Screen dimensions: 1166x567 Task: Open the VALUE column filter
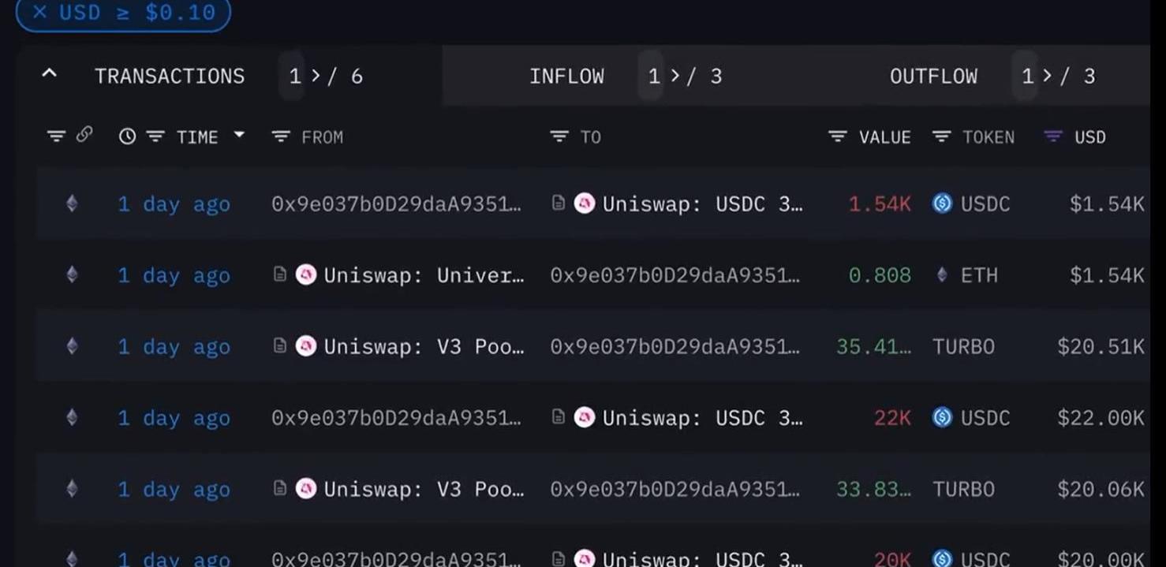837,137
